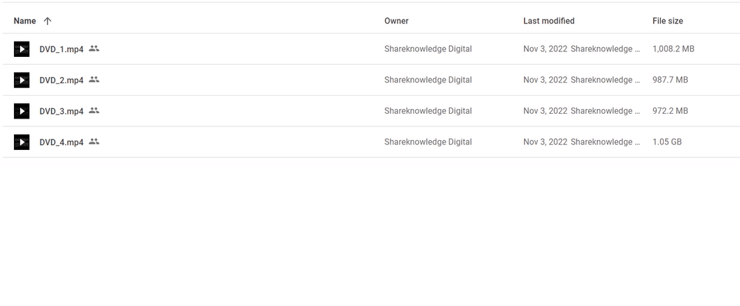Click the owner Shareknowledge Digital on DVD_1.mp4 row
The height and width of the screenshot is (306, 740).
click(428, 49)
